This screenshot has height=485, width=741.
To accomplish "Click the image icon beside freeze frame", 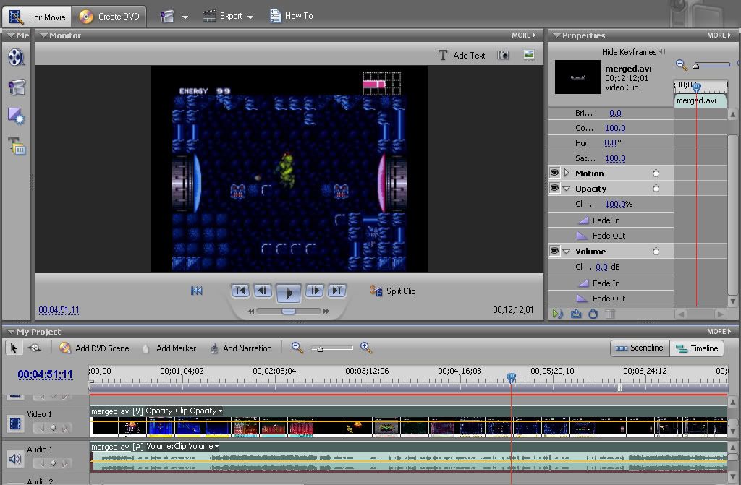I will point(529,55).
